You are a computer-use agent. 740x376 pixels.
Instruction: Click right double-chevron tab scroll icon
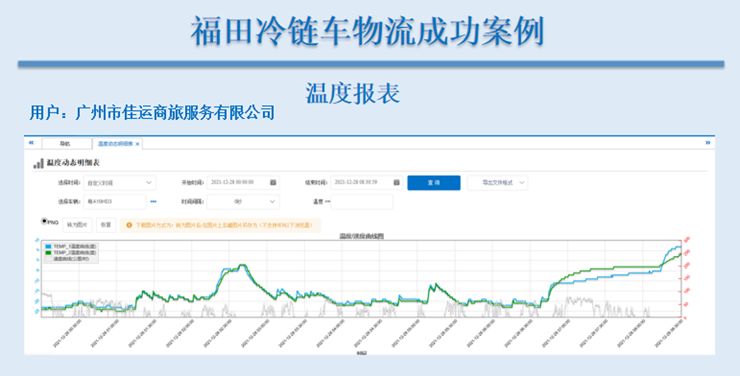point(708,143)
